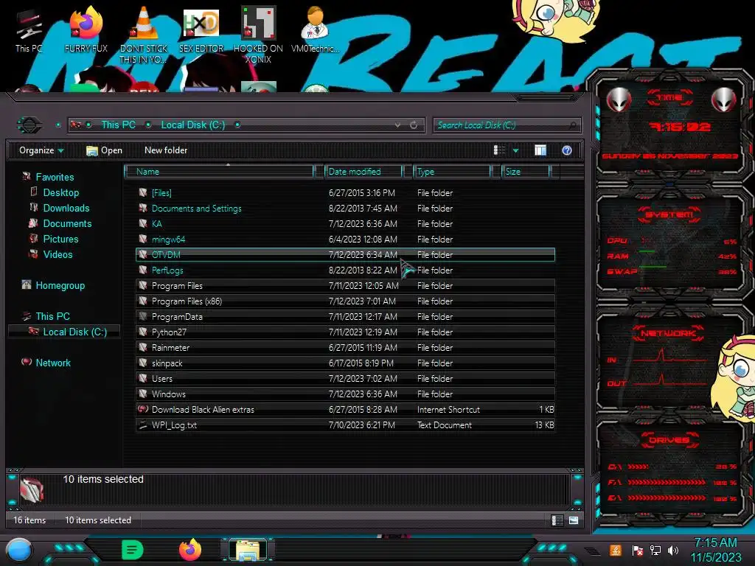Create a New folder
Viewport: 755px width, 566px height.
[166, 150]
